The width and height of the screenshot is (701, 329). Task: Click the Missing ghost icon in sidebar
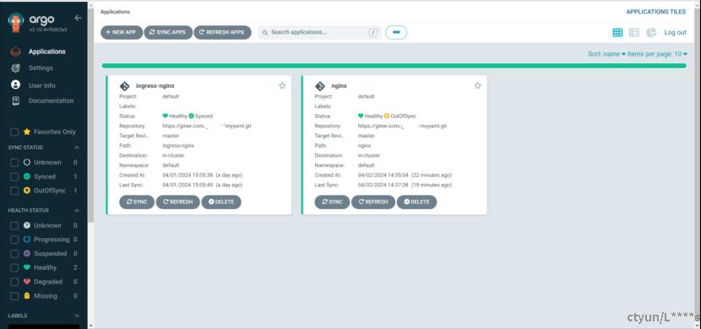(26, 296)
